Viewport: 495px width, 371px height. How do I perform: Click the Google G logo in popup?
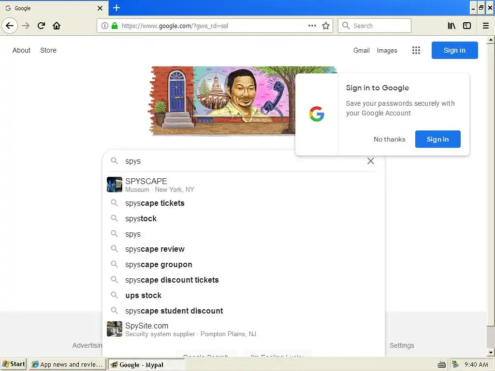click(x=317, y=114)
